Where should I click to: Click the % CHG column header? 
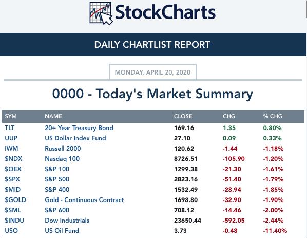273,116
